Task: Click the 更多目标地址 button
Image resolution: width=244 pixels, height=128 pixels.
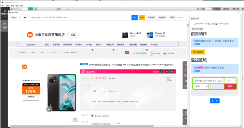Action: tap(197, 29)
